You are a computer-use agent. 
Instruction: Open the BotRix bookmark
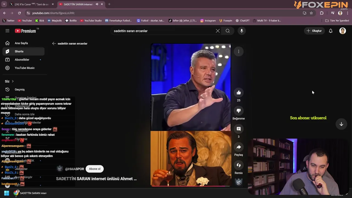tap(71, 21)
